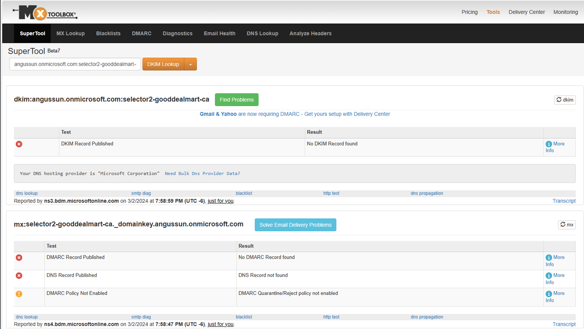
Task: Select DMARC Quarantine/Reject policy not enabled text
Action: 288,293
